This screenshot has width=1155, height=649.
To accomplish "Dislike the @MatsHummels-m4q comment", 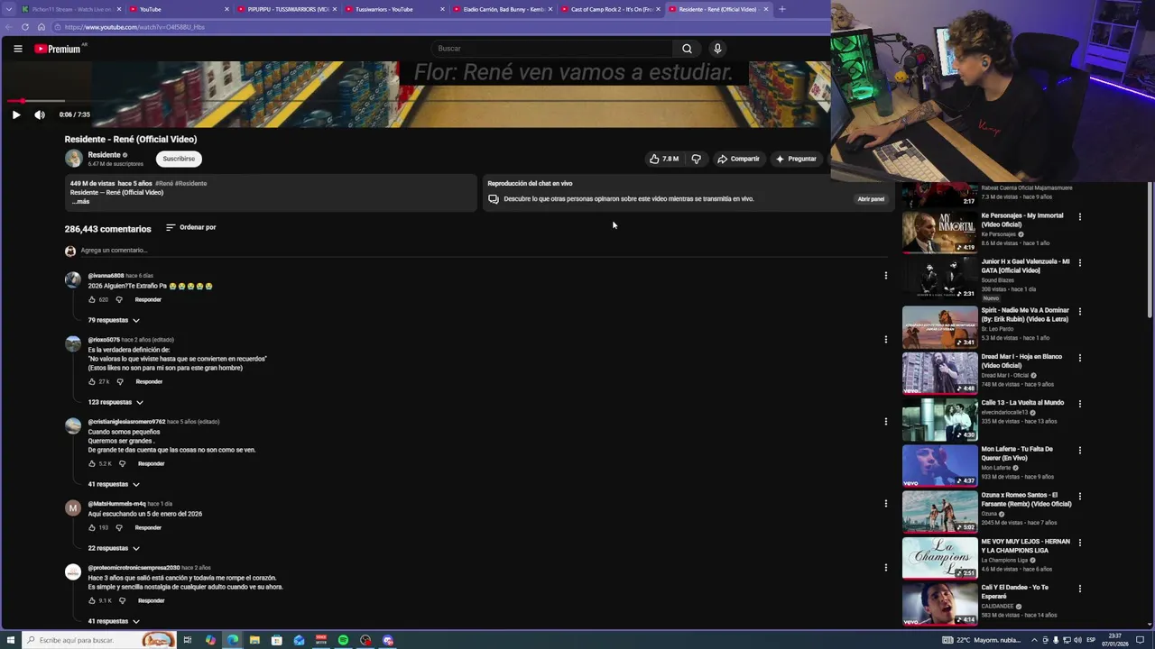I will [119, 527].
